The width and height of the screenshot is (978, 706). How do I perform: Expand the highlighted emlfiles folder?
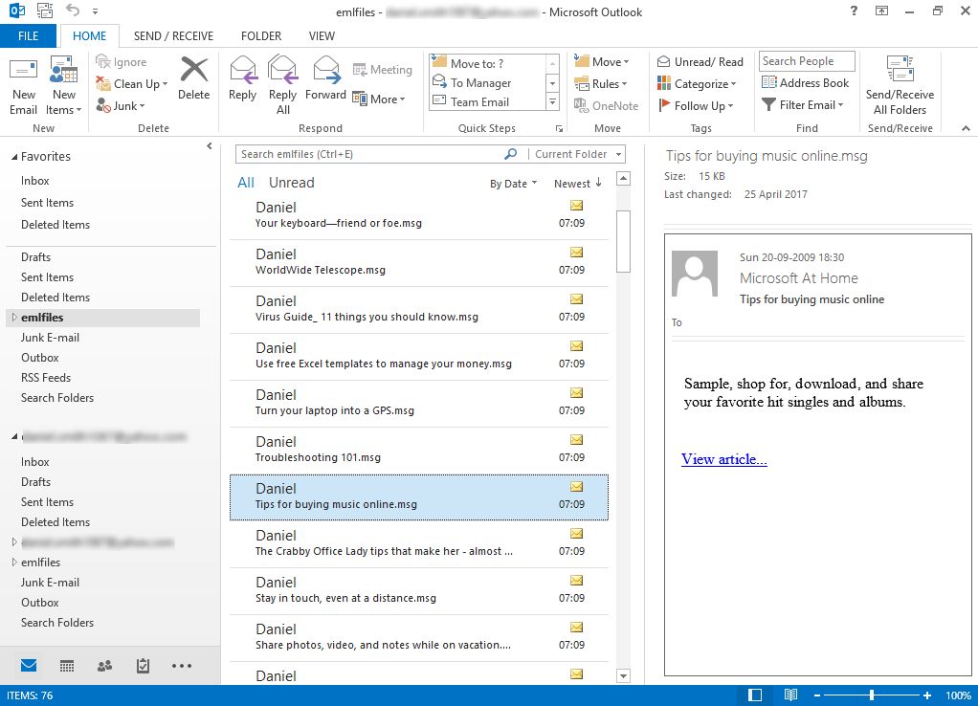tap(13, 317)
